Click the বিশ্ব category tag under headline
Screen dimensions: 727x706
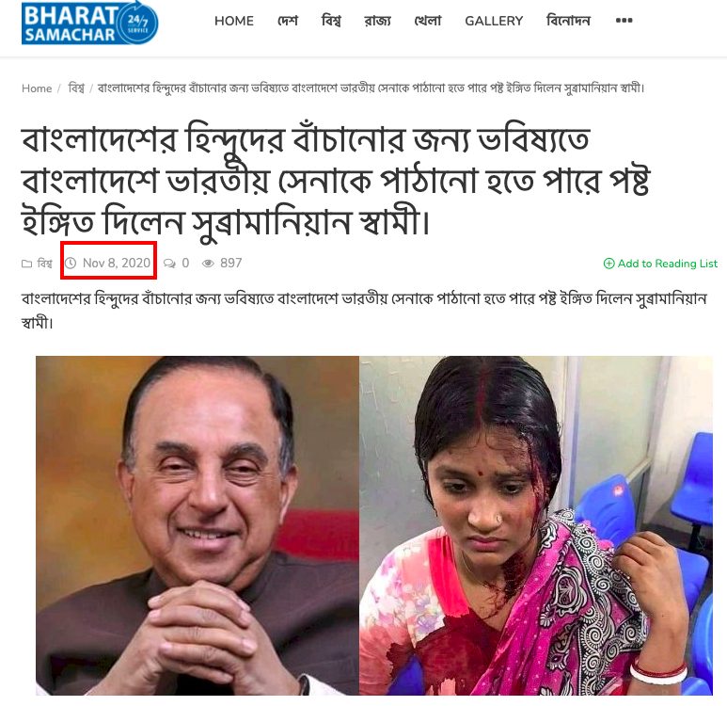tap(44, 264)
